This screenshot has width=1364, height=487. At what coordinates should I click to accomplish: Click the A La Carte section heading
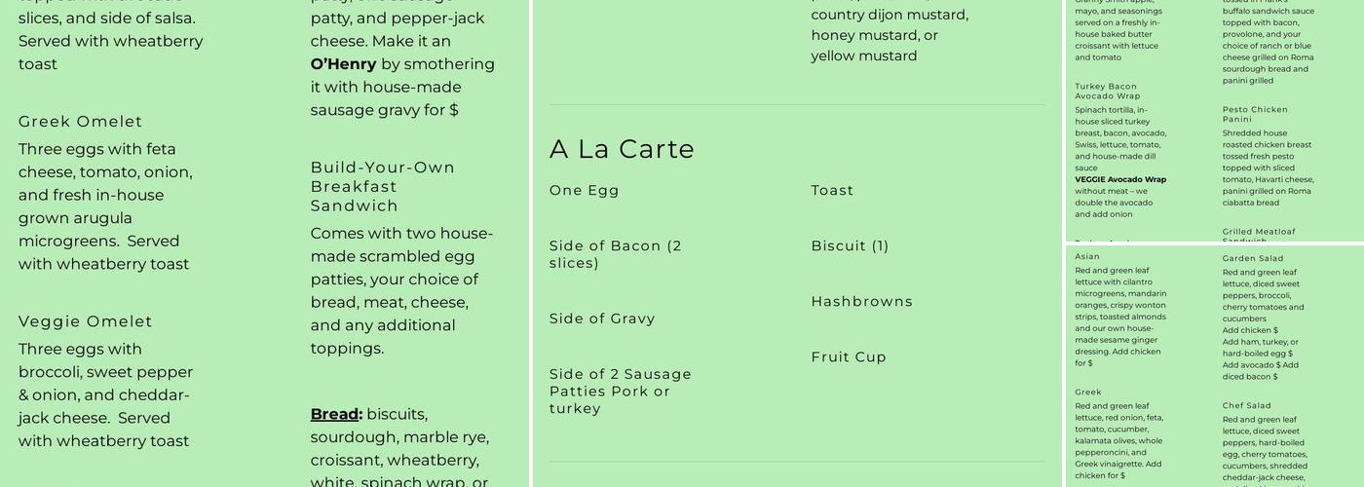click(622, 149)
